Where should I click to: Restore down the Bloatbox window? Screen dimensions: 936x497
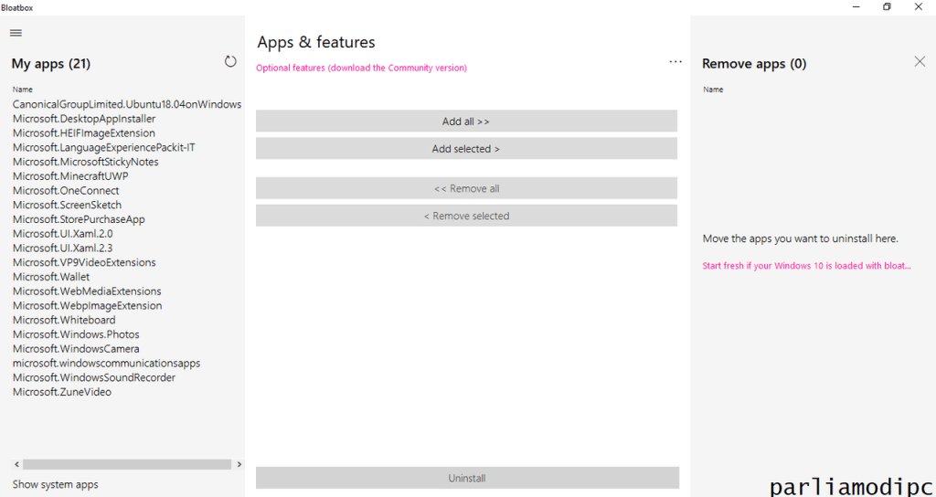click(x=887, y=6)
